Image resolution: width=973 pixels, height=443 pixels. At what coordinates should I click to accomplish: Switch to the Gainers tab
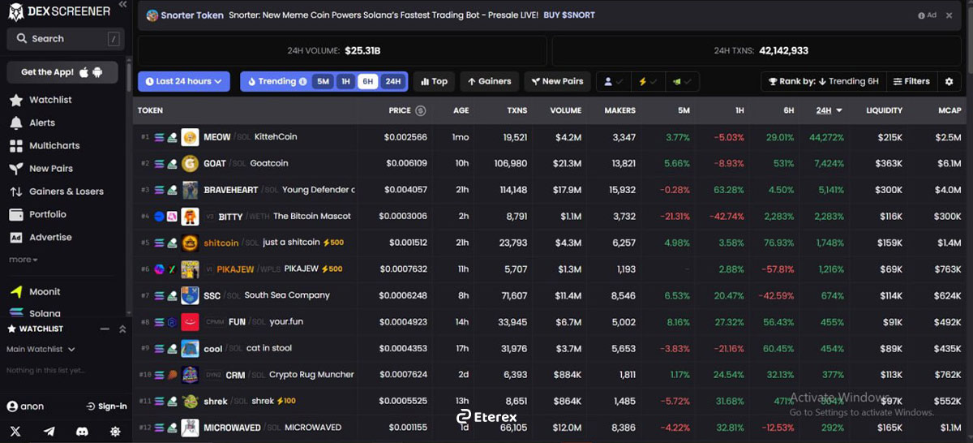[x=490, y=81]
